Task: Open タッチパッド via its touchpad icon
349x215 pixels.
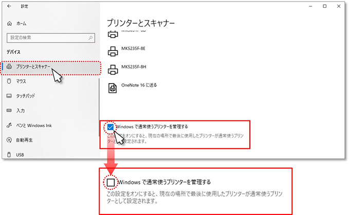Action: [x=9, y=96]
